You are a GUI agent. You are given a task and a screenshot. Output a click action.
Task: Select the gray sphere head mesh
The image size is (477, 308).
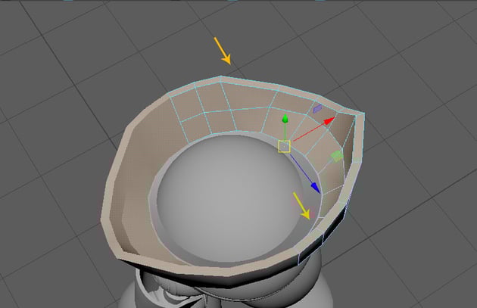(x=228, y=198)
